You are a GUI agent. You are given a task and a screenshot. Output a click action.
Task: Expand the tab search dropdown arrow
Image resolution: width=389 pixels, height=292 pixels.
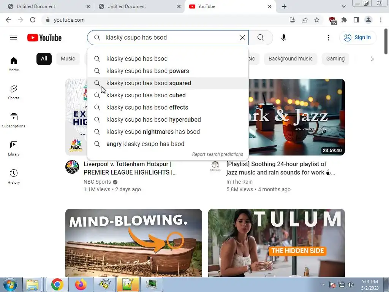[x=343, y=6]
